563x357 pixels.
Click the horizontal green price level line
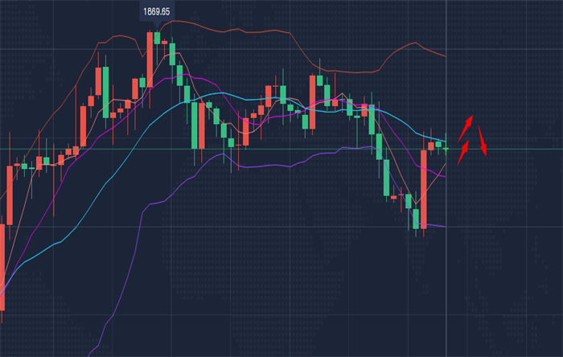[515, 149]
